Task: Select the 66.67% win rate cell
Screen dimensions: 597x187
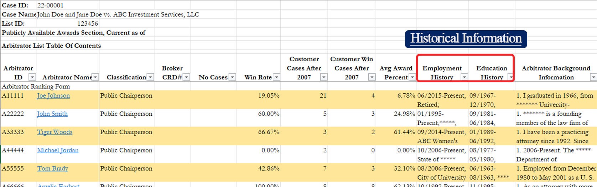Action: click(258, 136)
